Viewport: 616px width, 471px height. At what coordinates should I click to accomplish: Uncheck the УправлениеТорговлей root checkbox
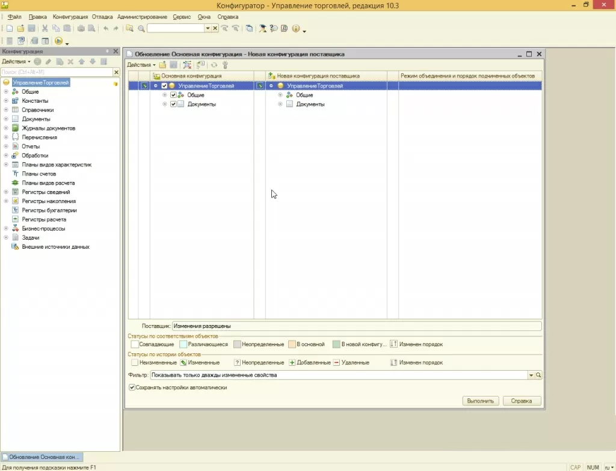click(x=164, y=86)
